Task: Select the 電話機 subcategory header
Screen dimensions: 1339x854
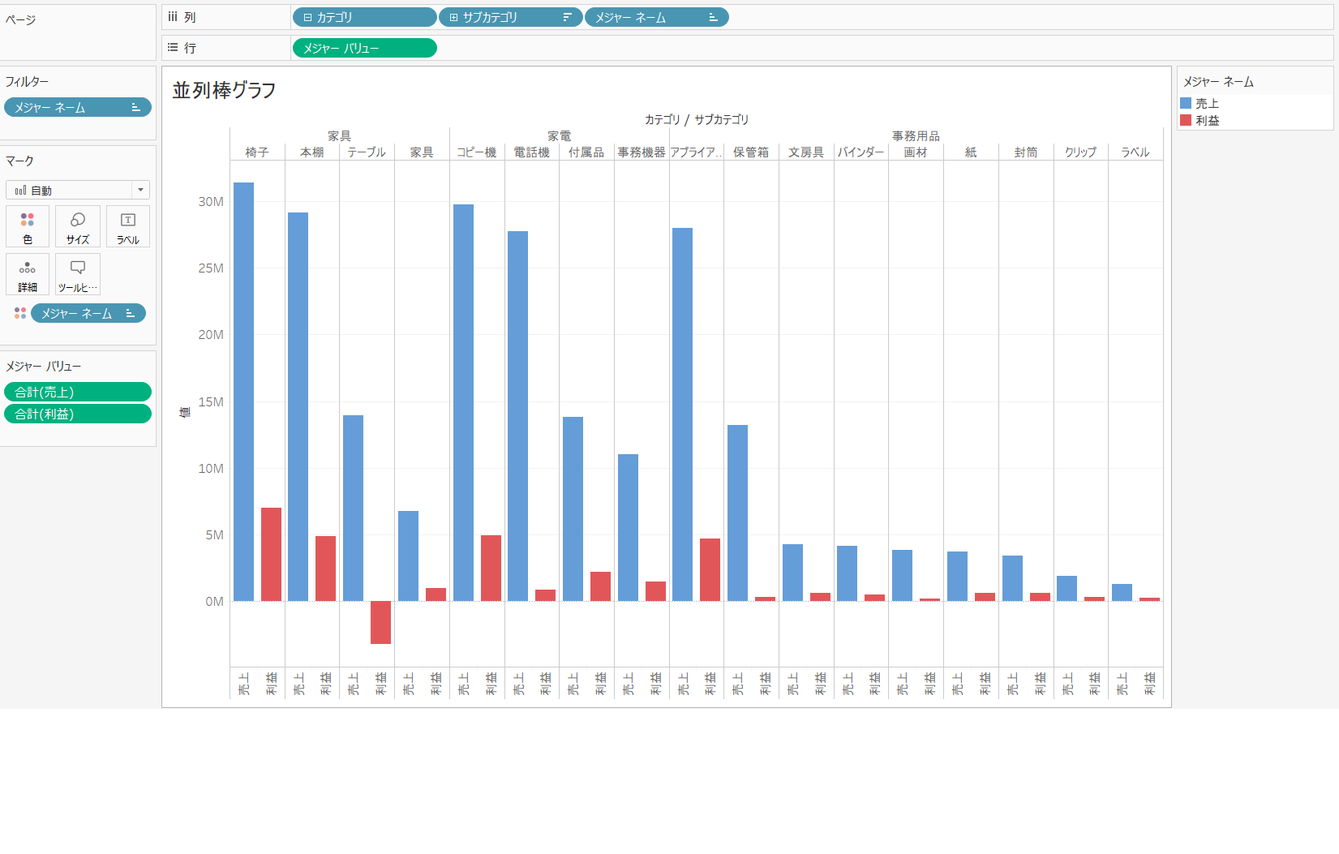Action: [x=532, y=152]
